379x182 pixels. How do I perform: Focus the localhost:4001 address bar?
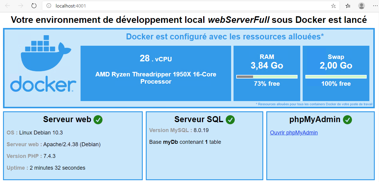tap(191, 6)
